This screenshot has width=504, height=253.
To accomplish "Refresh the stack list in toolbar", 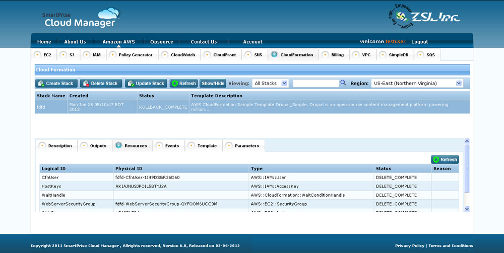I will tap(183, 83).
